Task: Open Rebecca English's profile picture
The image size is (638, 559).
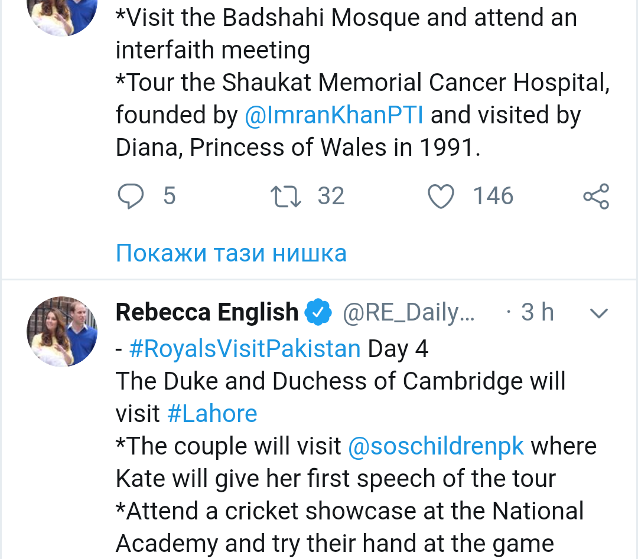Action: pos(62,331)
